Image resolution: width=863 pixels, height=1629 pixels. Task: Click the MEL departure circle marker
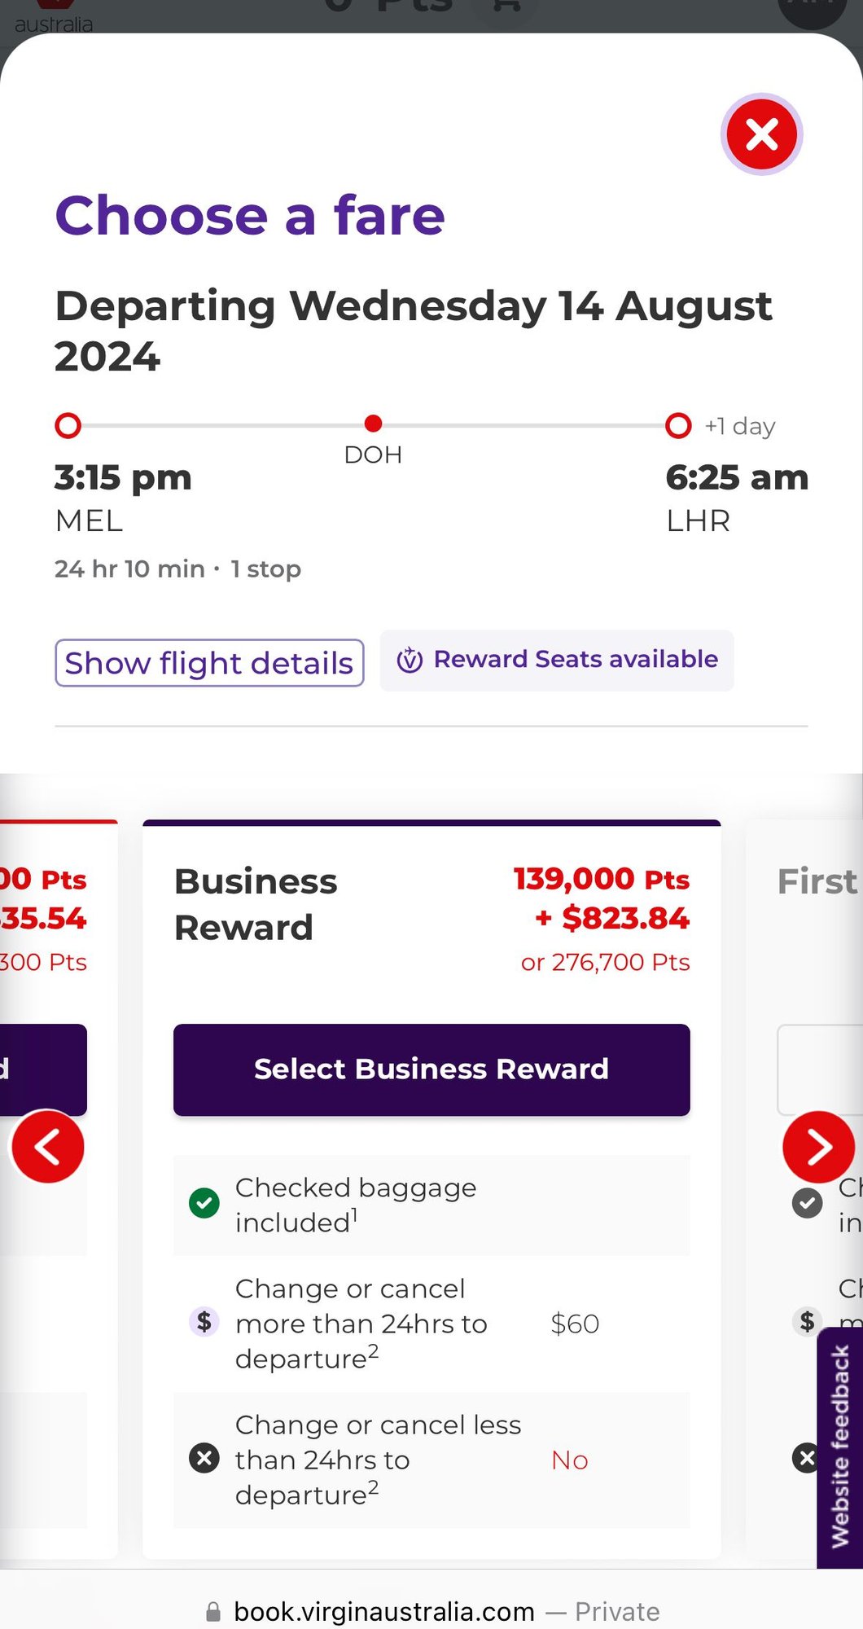[x=68, y=425]
